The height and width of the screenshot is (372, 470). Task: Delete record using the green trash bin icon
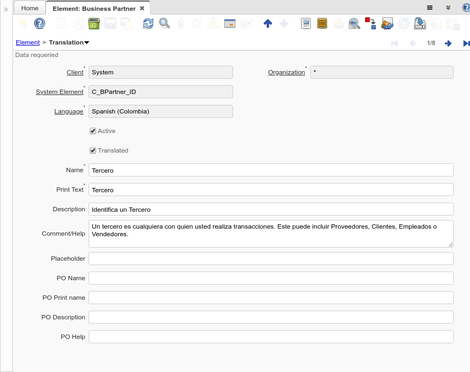(x=94, y=23)
